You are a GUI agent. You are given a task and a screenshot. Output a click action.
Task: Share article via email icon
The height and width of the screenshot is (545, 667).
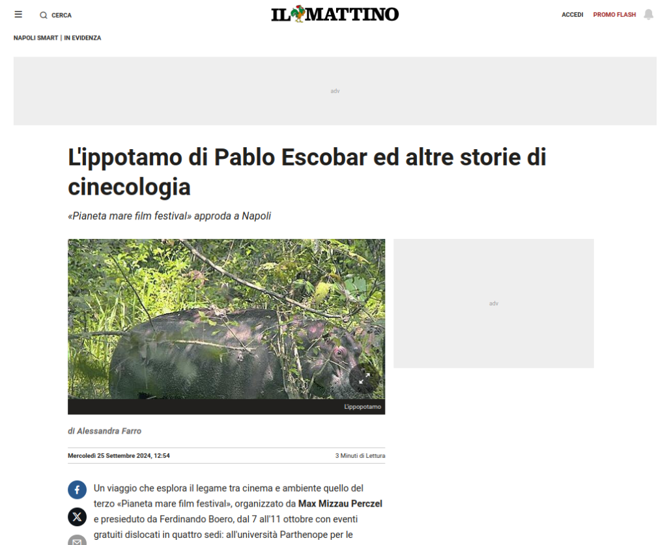77,540
